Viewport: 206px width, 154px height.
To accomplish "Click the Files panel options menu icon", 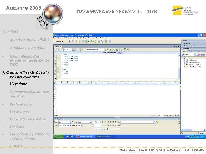I will pos(204,48).
